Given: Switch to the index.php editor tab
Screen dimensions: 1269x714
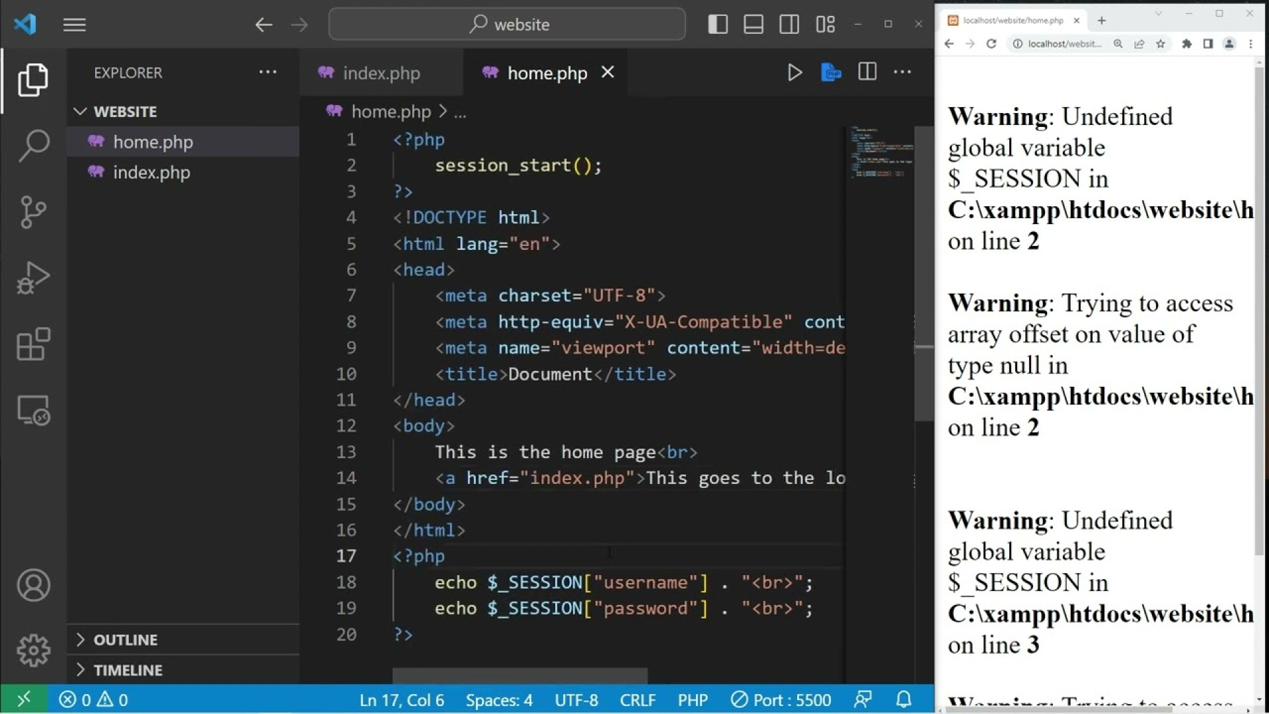Looking at the screenshot, I should click(x=381, y=73).
